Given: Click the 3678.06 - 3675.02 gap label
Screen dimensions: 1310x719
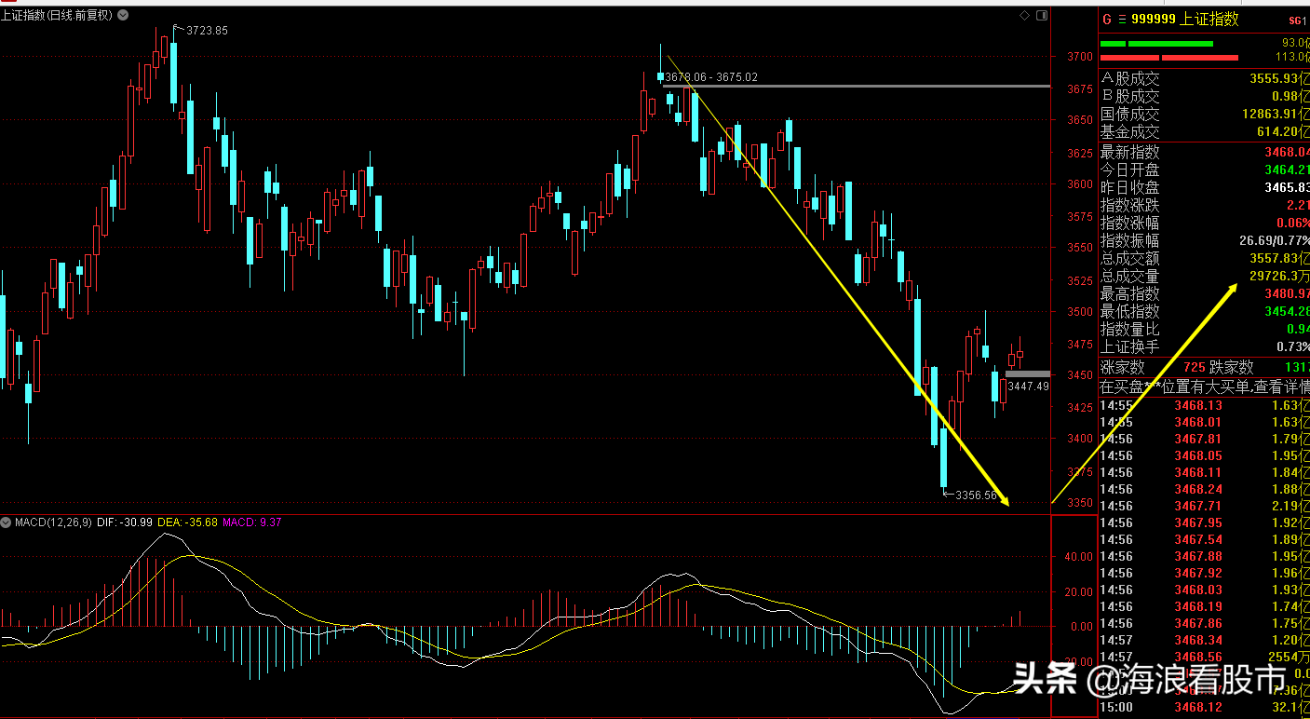Looking at the screenshot, I should pyautogui.click(x=711, y=77).
